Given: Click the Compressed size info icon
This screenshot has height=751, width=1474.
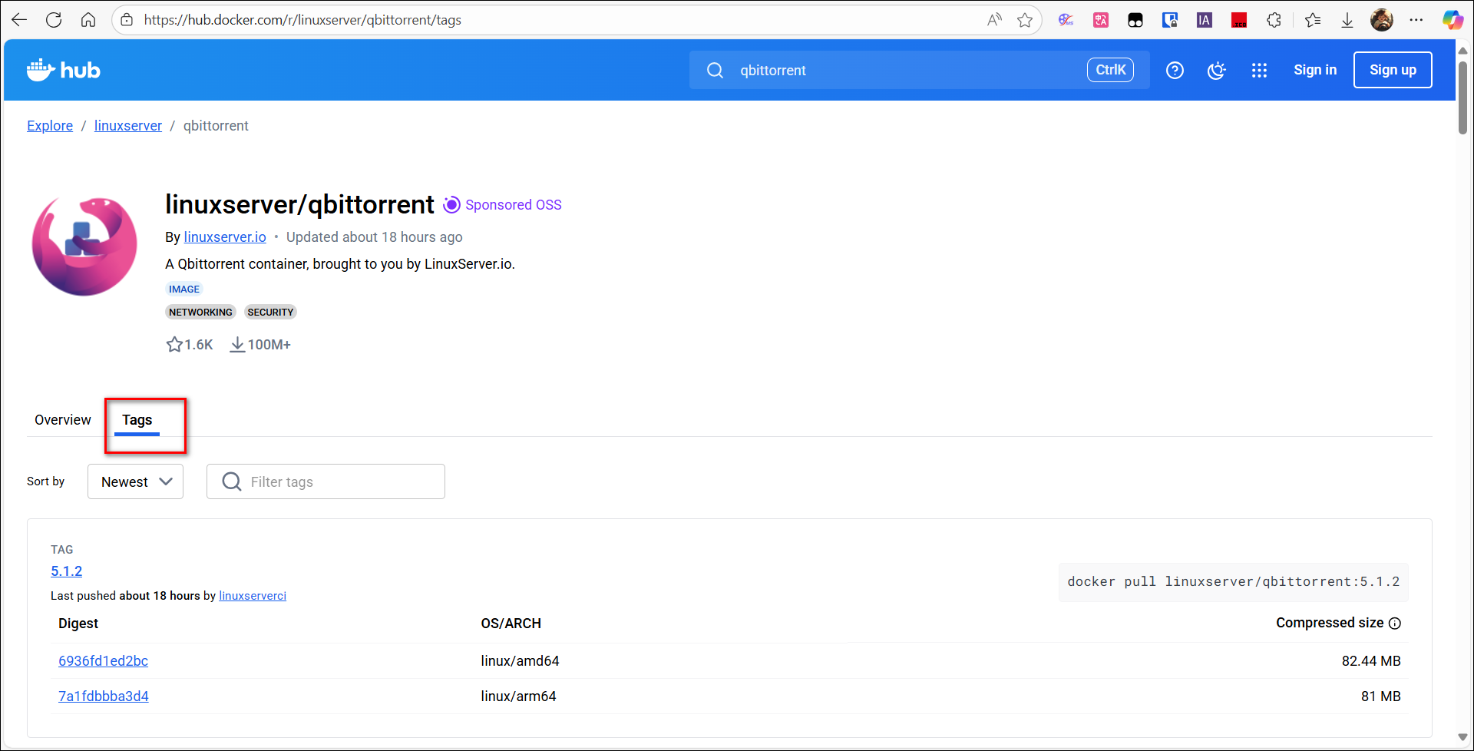Looking at the screenshot, I should click(1395, 624).
